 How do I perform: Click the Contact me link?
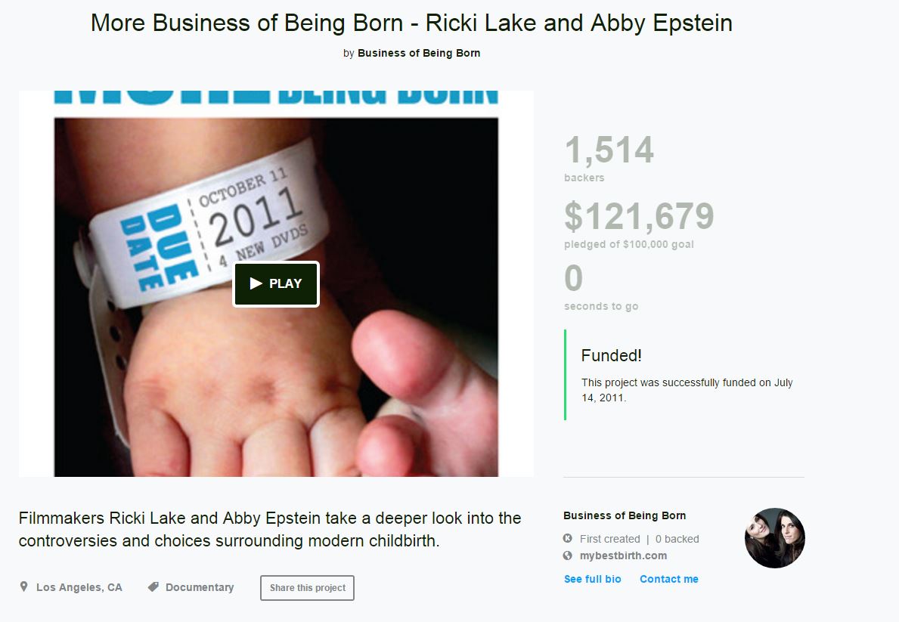tap(669, 579)
